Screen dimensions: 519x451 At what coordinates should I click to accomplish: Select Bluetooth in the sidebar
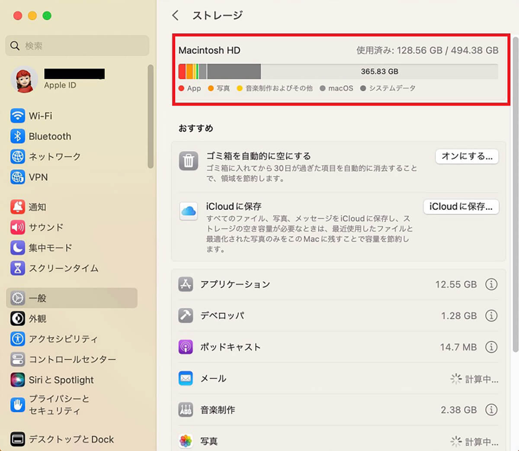pos(73,136)
